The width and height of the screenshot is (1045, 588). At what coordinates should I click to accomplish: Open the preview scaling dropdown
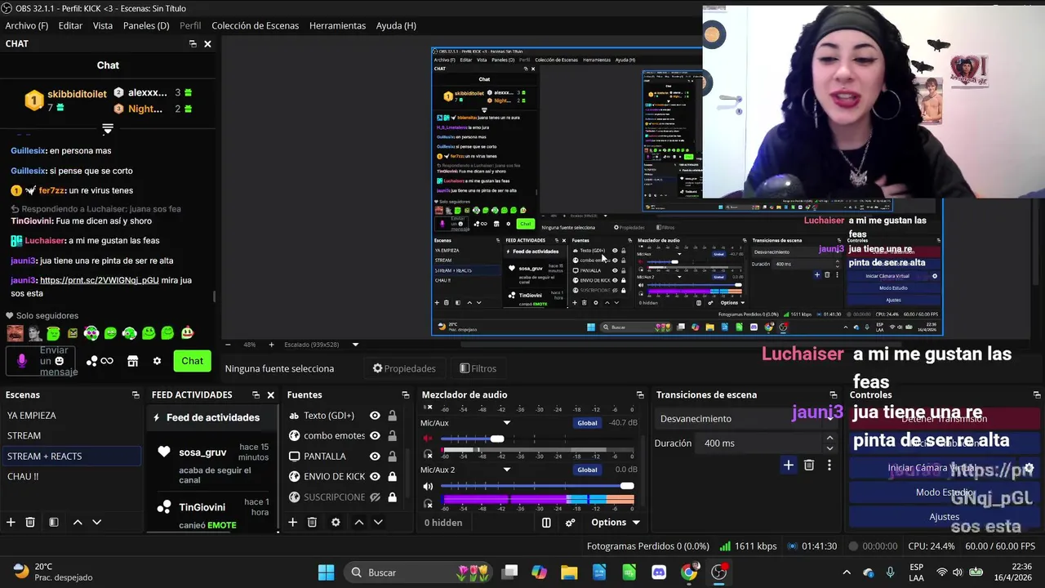pos(355,345)
